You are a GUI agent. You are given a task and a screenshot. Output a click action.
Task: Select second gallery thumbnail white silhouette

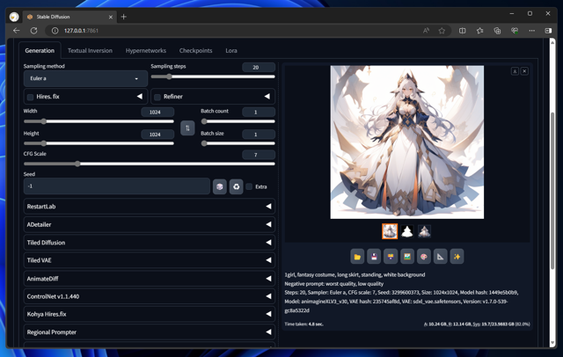pyautogui.click(x=406, y=231)
